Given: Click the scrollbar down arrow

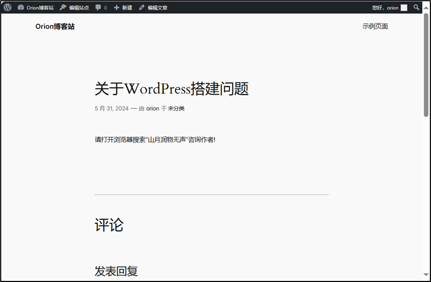Looking at the screenshot, I should (426, 275).
